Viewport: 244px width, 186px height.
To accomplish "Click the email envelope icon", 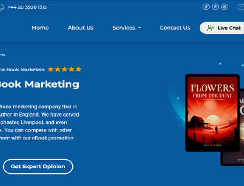I will click(x=241, y=7).
